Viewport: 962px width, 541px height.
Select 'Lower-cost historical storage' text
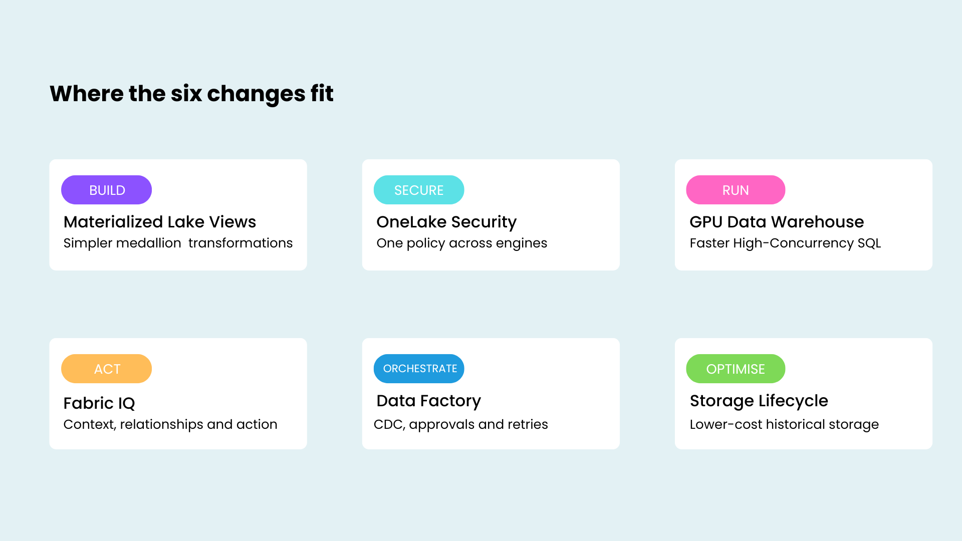784,424
